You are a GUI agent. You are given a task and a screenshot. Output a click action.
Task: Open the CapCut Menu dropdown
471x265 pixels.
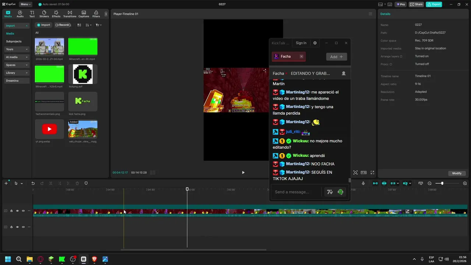(25, 4)
